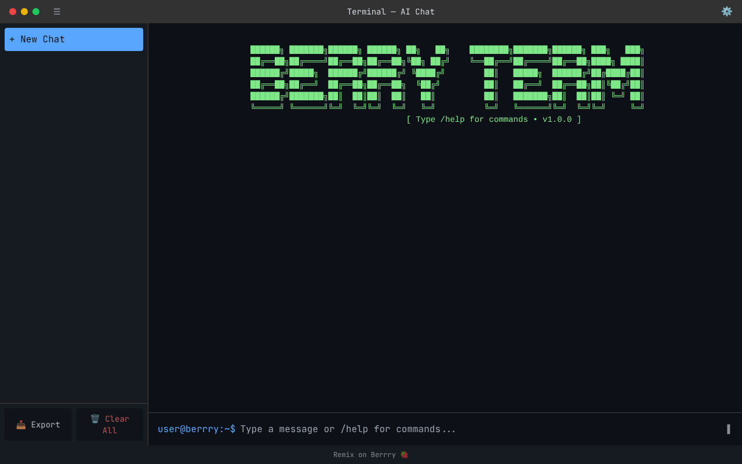Image resolution: width=742 pixels, height=464 pixels.
Task: Click the export tray icon
Action: click(x=21, y=425)
